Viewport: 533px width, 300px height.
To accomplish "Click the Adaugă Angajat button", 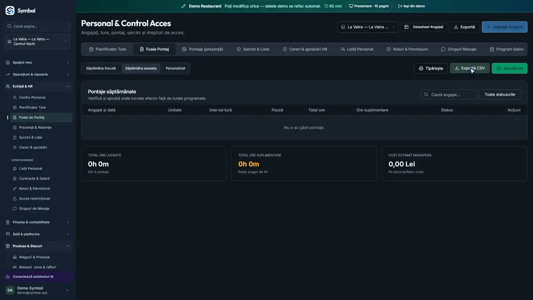I will click(x=505, y=27).
